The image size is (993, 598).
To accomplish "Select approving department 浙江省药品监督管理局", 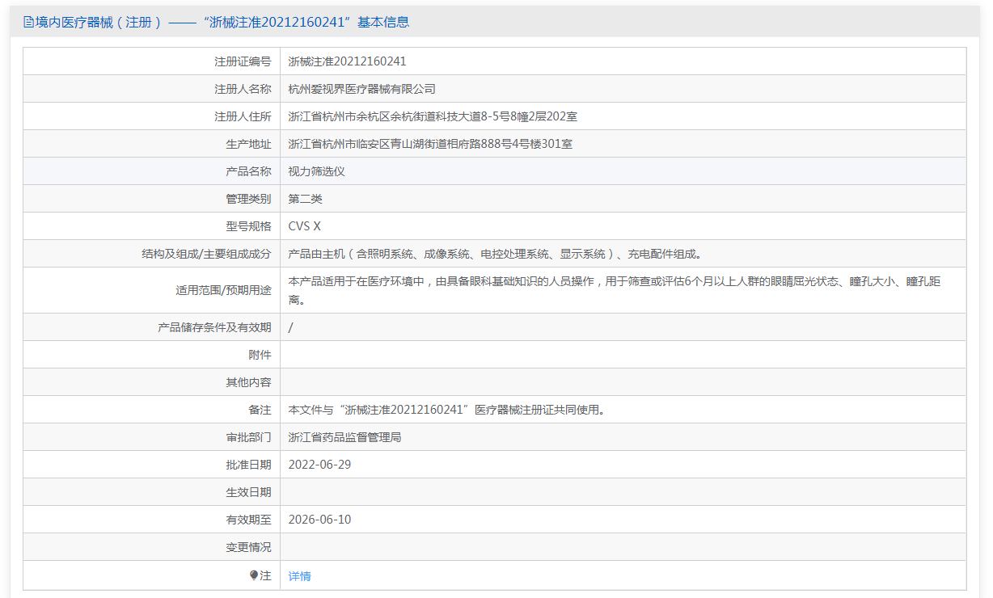I will [x=344, y=437].
